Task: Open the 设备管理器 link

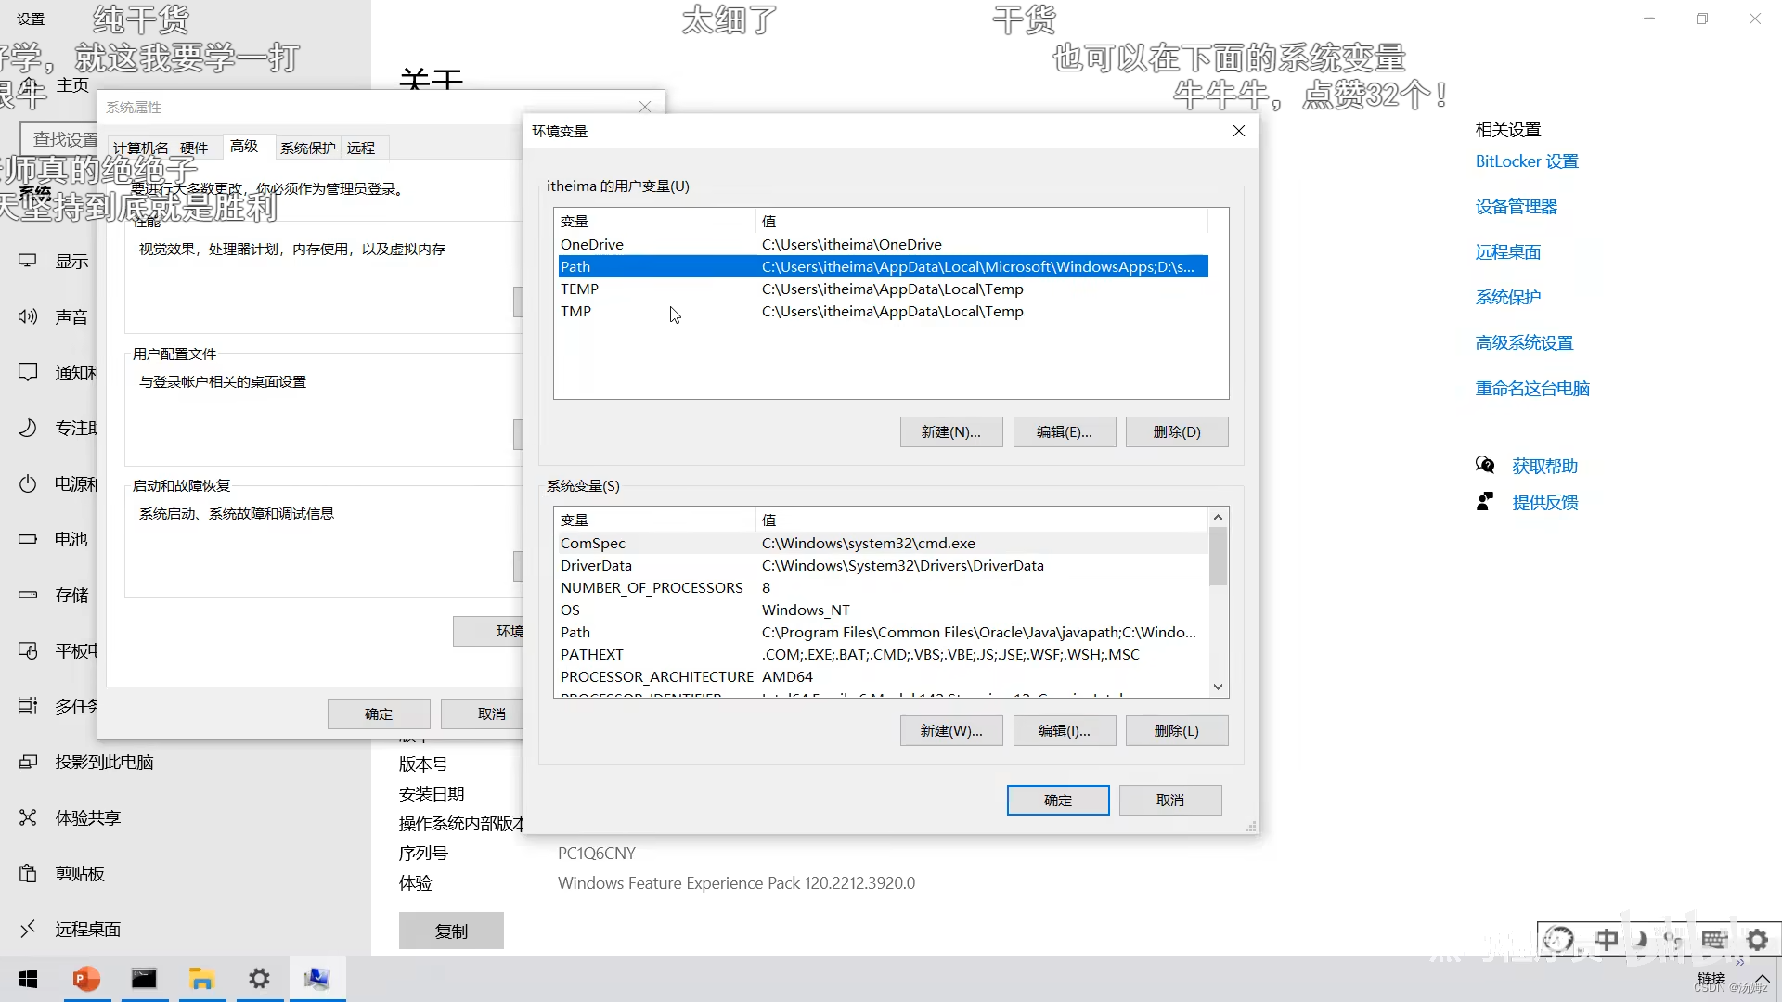Action: (x=1516, y=206)
